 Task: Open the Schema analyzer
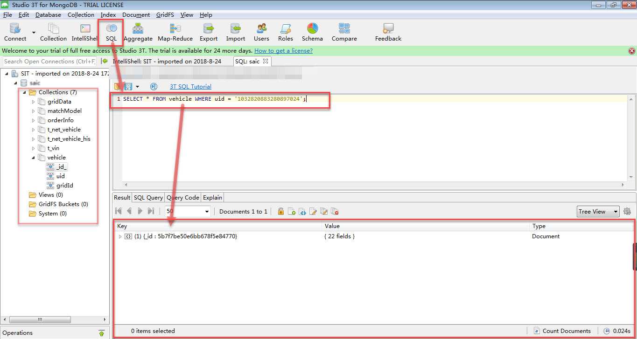pos(312,32)
